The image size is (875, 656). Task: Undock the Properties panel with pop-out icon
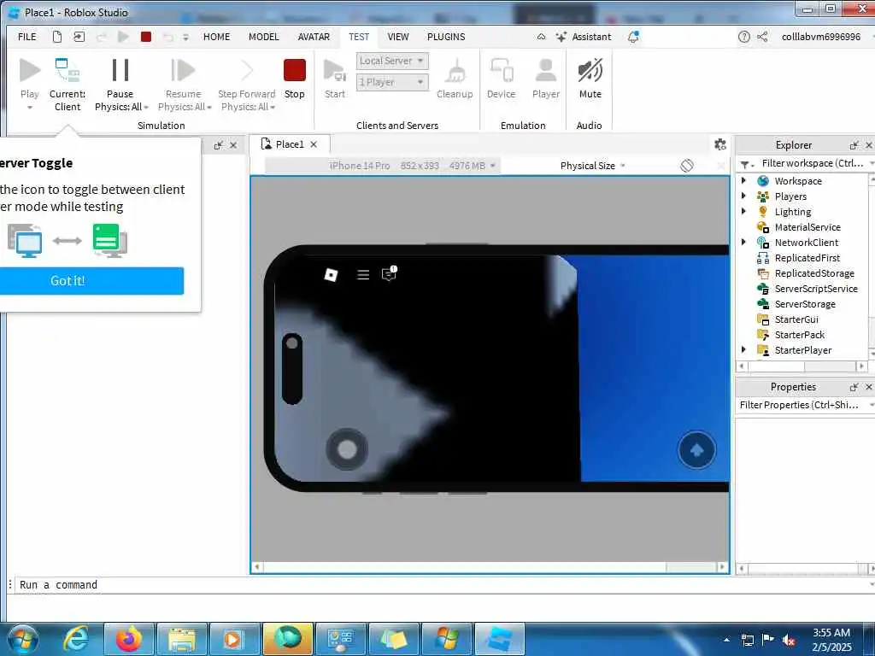[x=854, y=387]
